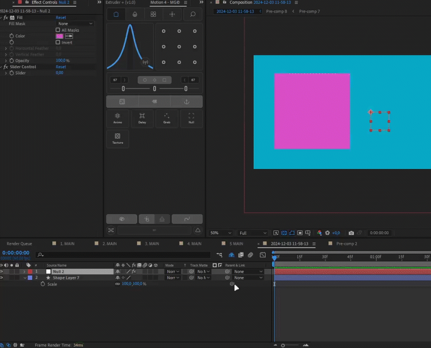Toggle mask and shape path visibility
This screenshot has height=348, width=431.
coord(292,233)
